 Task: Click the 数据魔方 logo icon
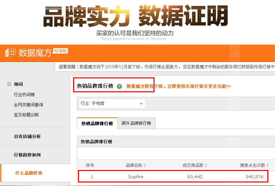click(10, 53)
